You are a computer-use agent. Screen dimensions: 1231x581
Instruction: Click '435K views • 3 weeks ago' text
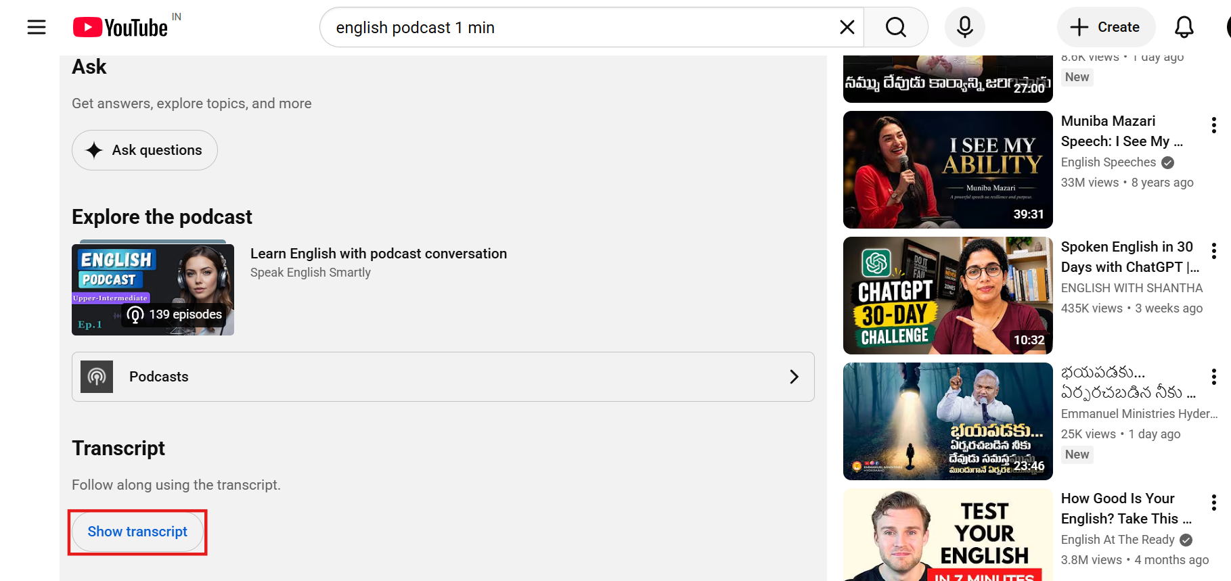[x=1132, y=308]
